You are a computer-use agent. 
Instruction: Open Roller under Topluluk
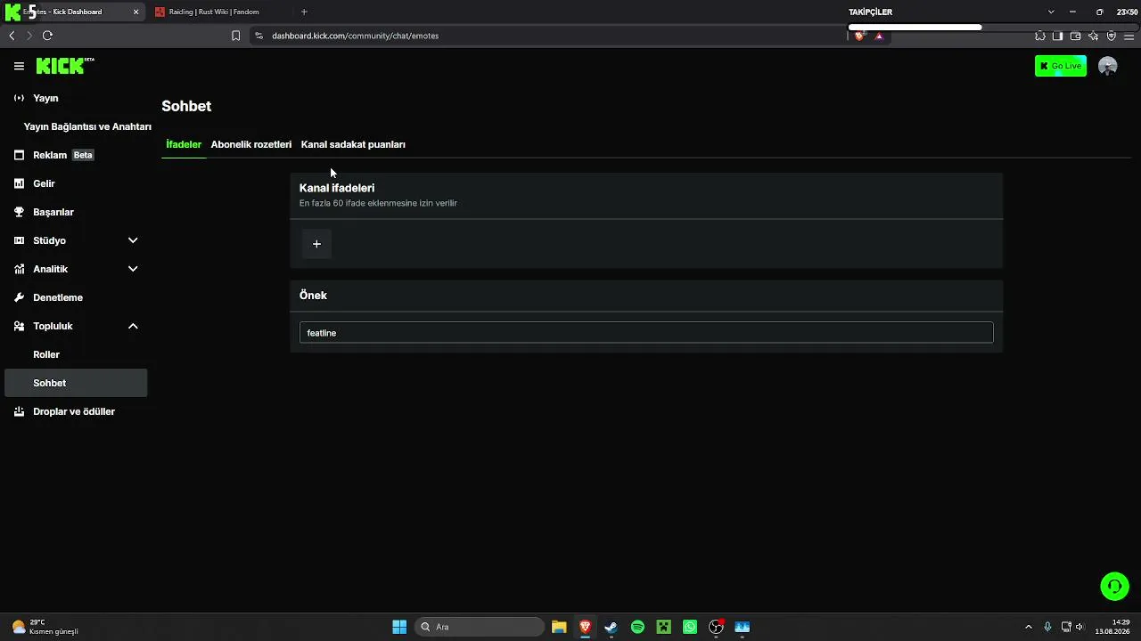tap(46, 354)
